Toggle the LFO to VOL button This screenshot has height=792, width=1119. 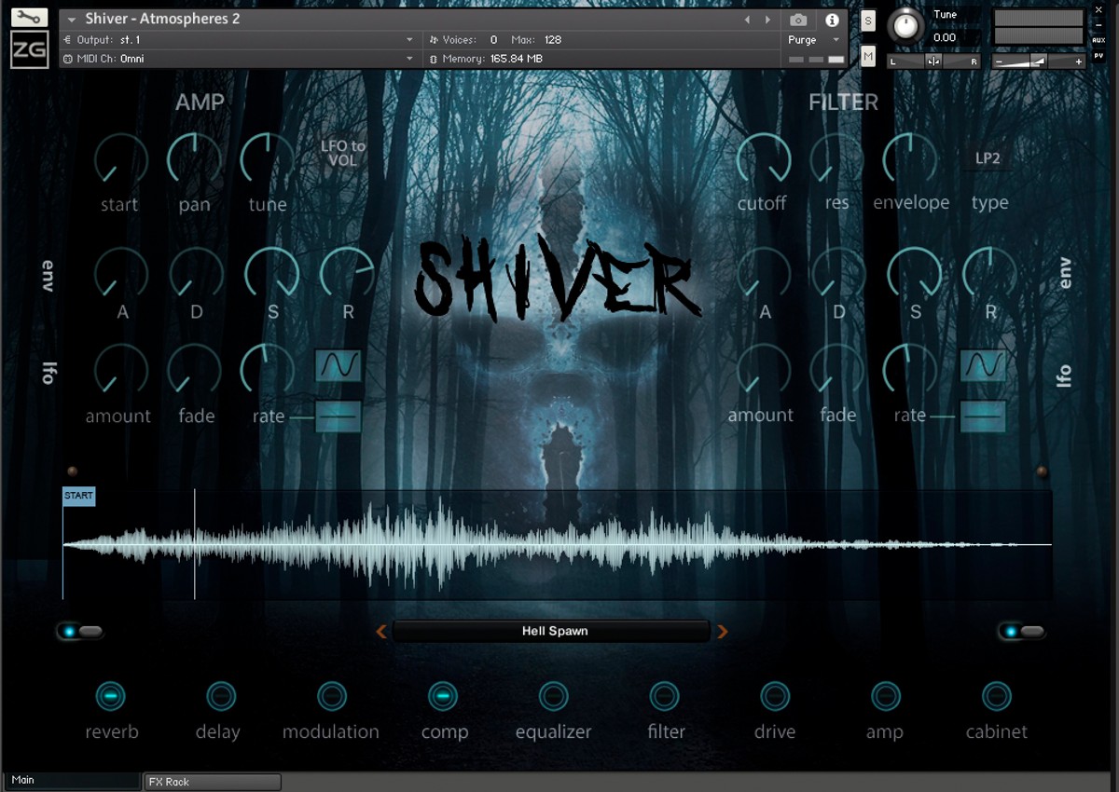pos(343,153)
